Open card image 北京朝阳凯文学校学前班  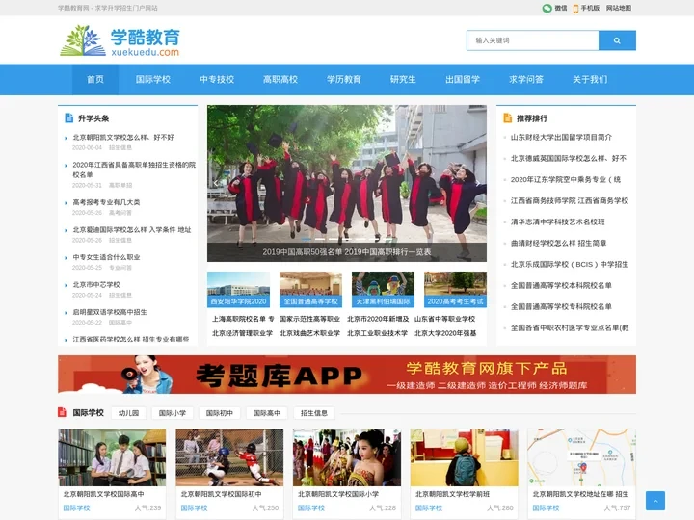click(x=464, y=457)
